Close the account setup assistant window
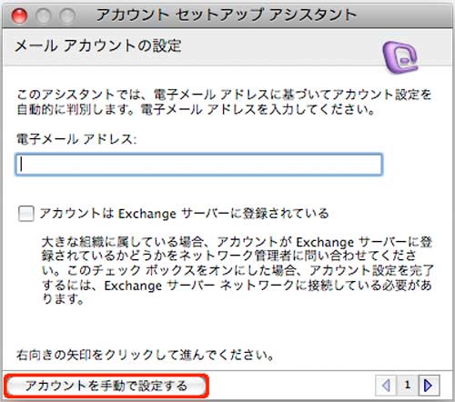Screen dimensions: 455x402 (x=19, y=15)
